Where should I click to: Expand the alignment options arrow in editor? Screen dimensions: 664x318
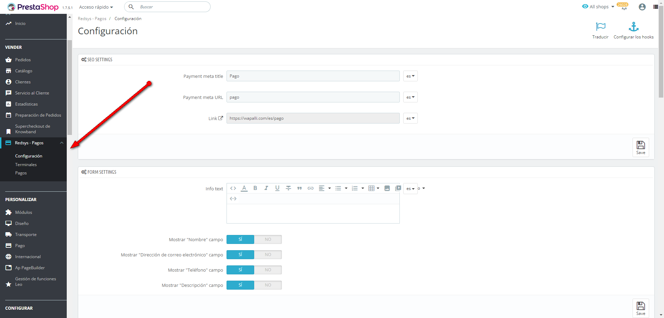pyautogui.click(x=330, y=188)
